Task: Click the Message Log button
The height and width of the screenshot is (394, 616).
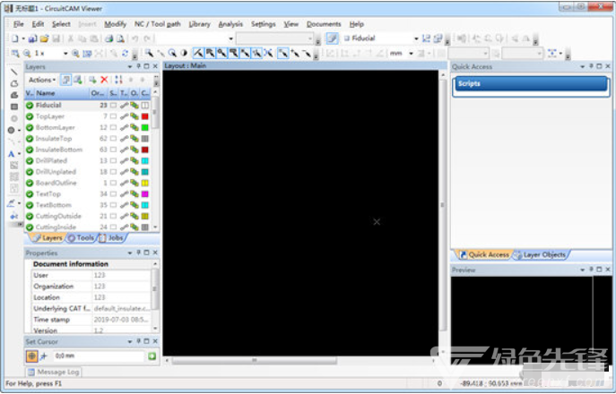Action: click(54, 372)
